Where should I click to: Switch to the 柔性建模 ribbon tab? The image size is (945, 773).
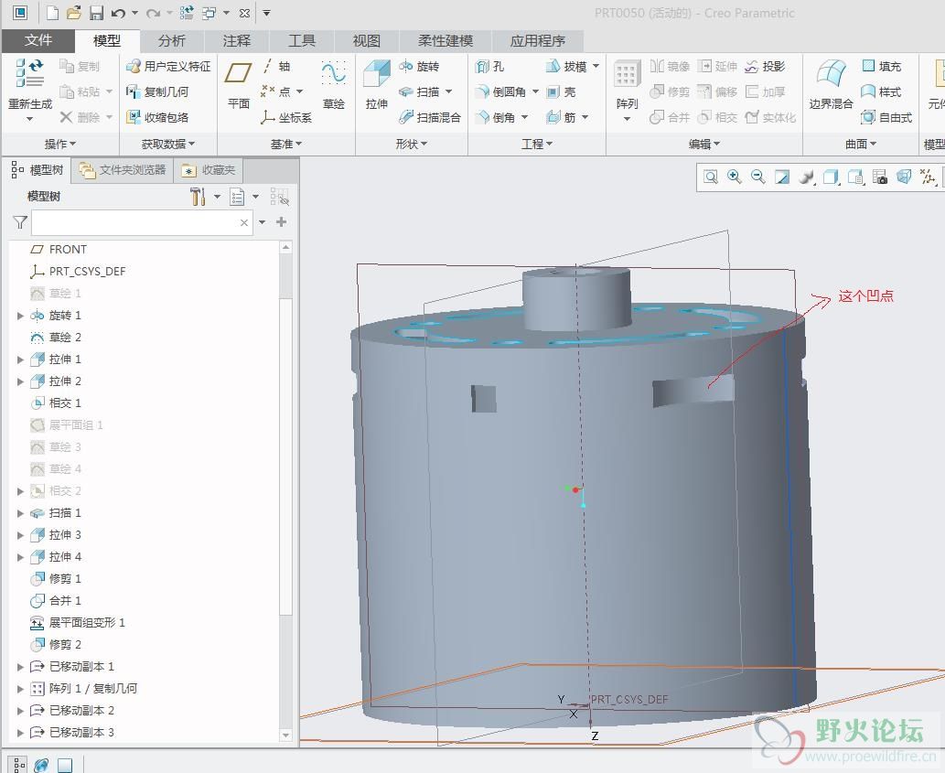click(446, 40)
